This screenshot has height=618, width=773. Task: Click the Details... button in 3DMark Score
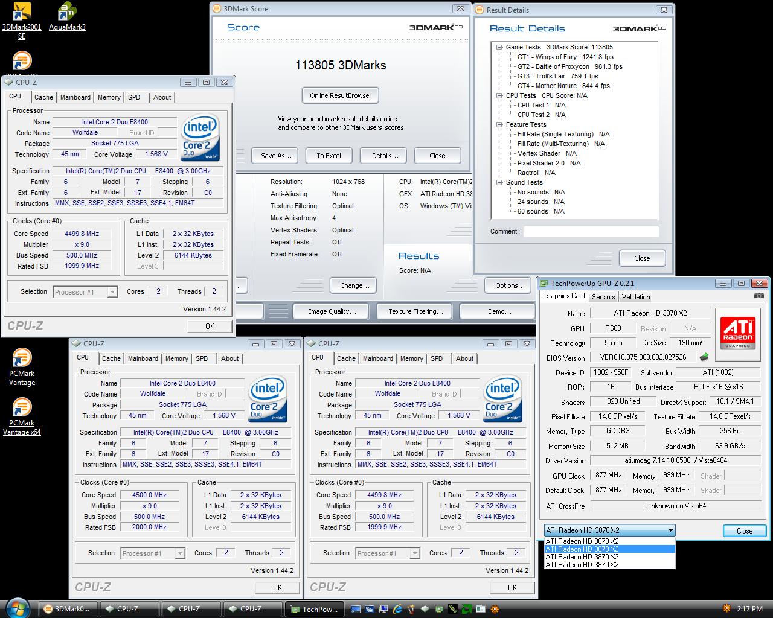pyautogui.click(x=385, y=156)
